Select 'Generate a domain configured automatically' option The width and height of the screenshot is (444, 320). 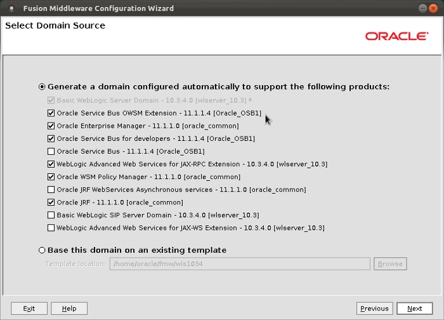click(x=42, y=86)
